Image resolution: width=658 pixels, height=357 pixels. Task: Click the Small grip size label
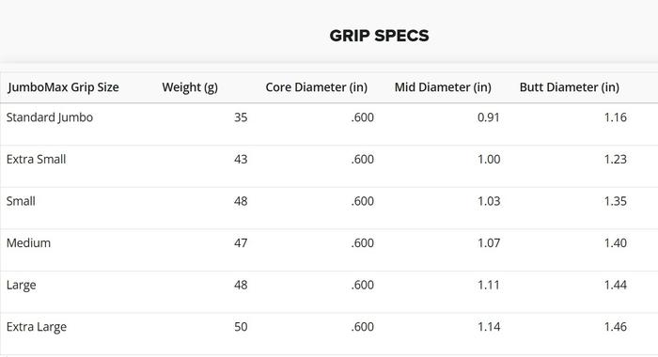[x=21, y=201]
